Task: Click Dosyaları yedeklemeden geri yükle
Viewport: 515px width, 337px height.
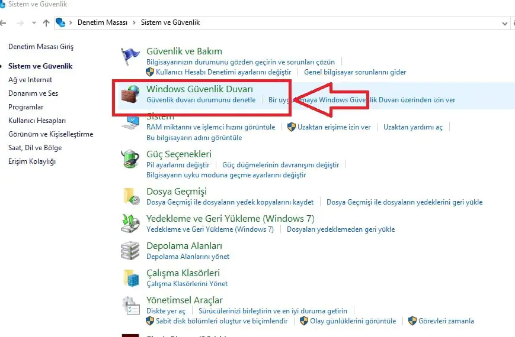Action: click(x=341, y=229)
